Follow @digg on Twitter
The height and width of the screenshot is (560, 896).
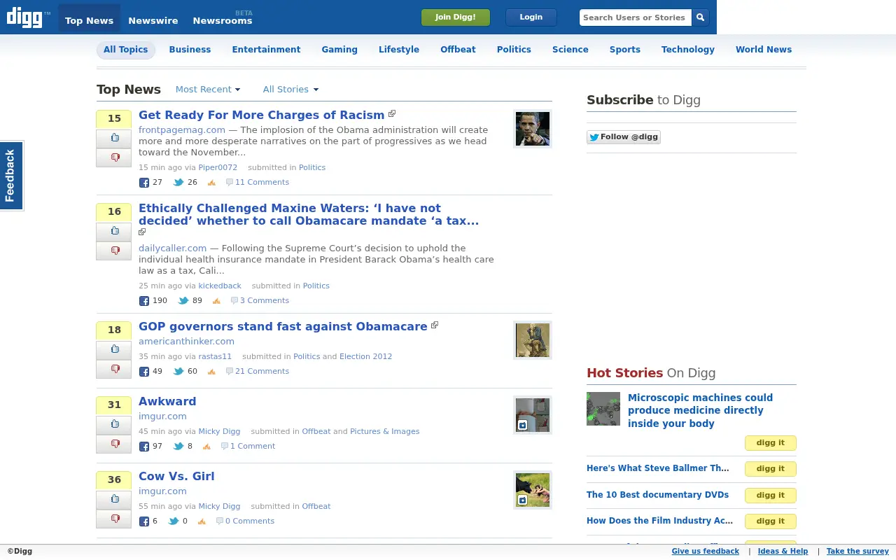click(x=624, y=137)
